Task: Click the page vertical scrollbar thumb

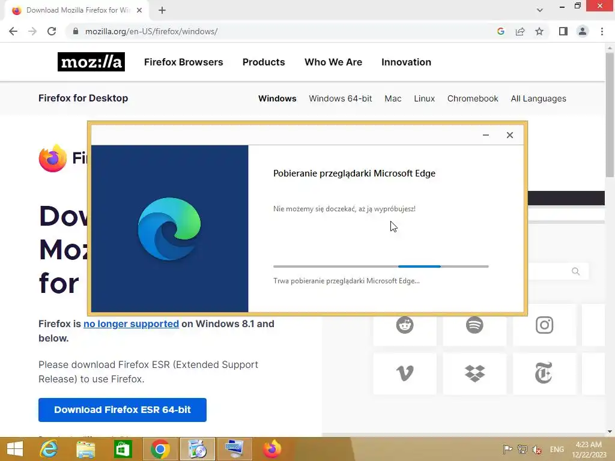Action: tap(610, 115)
